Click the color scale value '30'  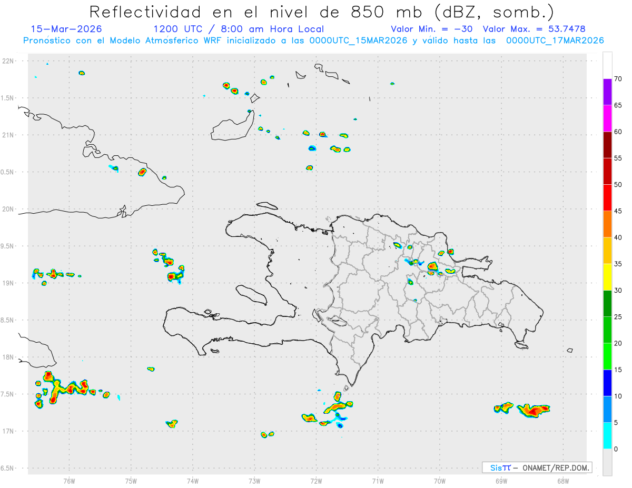618,291
